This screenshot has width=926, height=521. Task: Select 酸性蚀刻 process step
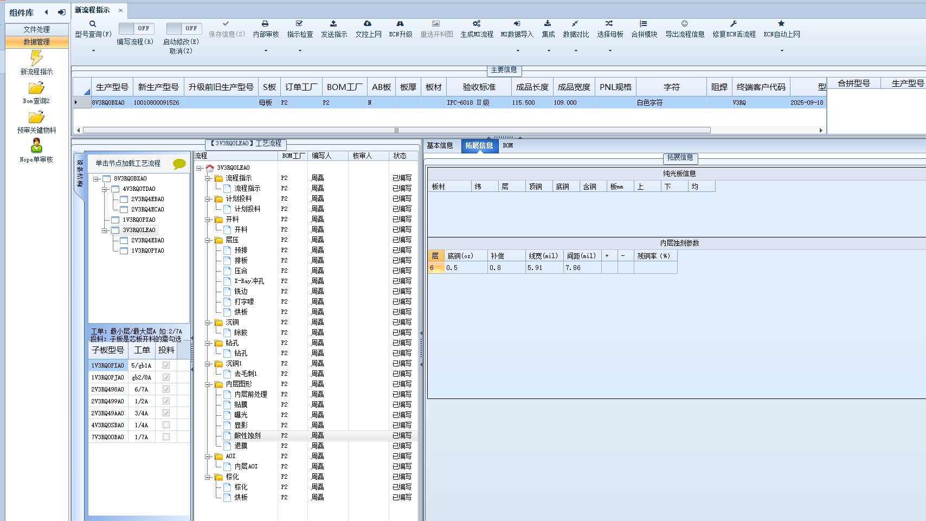click(248, 436)
